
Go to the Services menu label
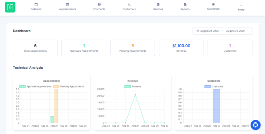click(x=158, y=9)
